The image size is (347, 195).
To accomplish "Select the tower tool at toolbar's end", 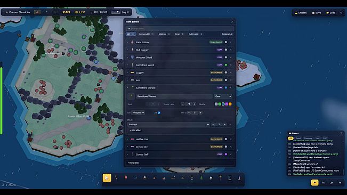I will [239, 178].
